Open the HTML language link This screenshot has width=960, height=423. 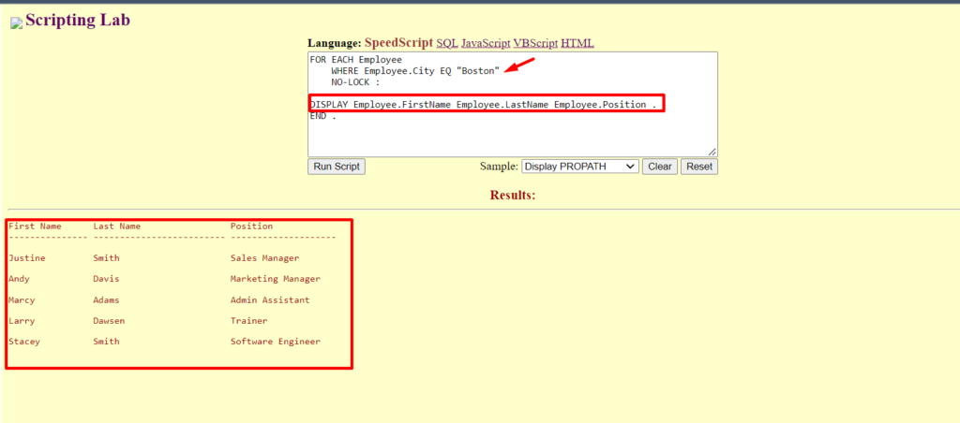577,43
